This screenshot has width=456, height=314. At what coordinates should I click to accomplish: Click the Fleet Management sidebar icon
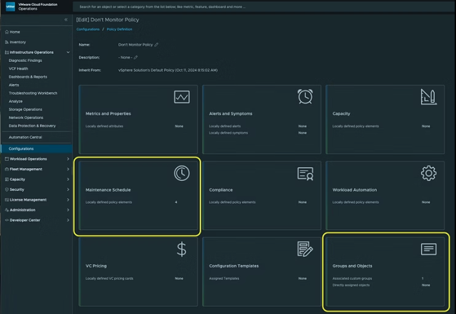pos(6,169)
